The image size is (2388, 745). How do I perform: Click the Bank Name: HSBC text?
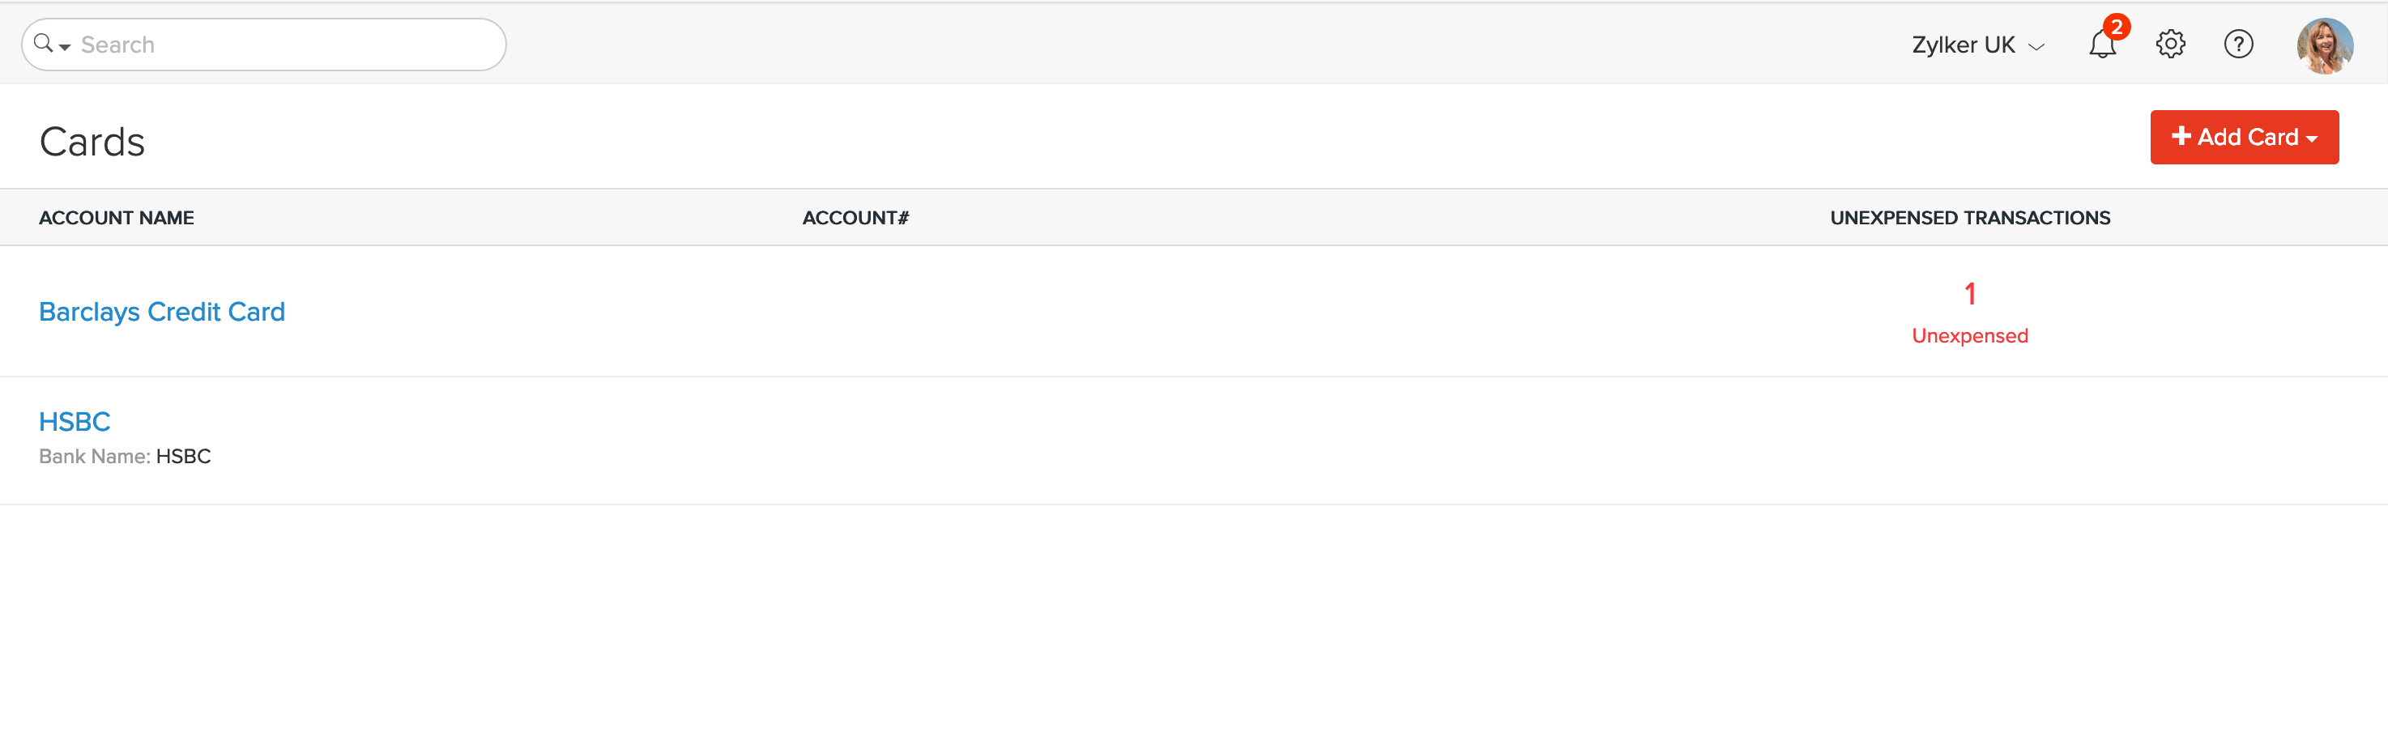coord(125,456)
